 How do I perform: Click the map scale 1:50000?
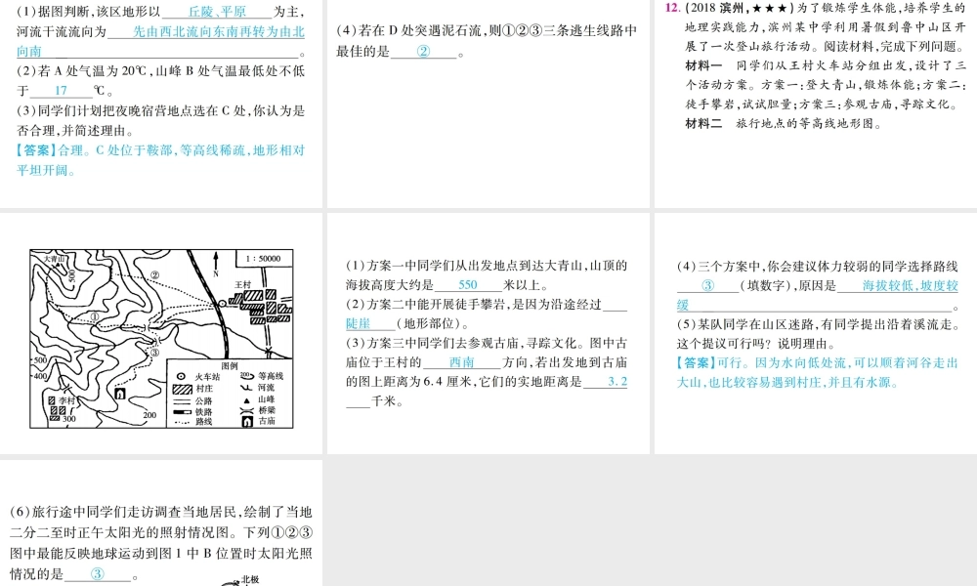[263, 259]
